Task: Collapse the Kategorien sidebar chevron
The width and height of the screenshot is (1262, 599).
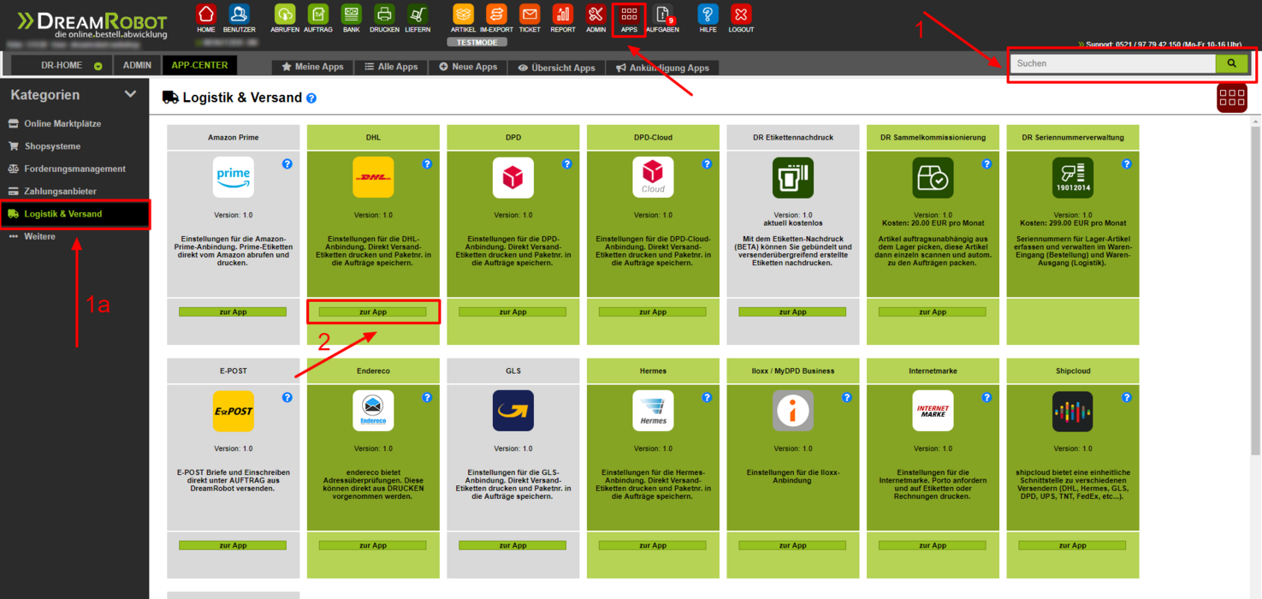Action: click(130, 95)
